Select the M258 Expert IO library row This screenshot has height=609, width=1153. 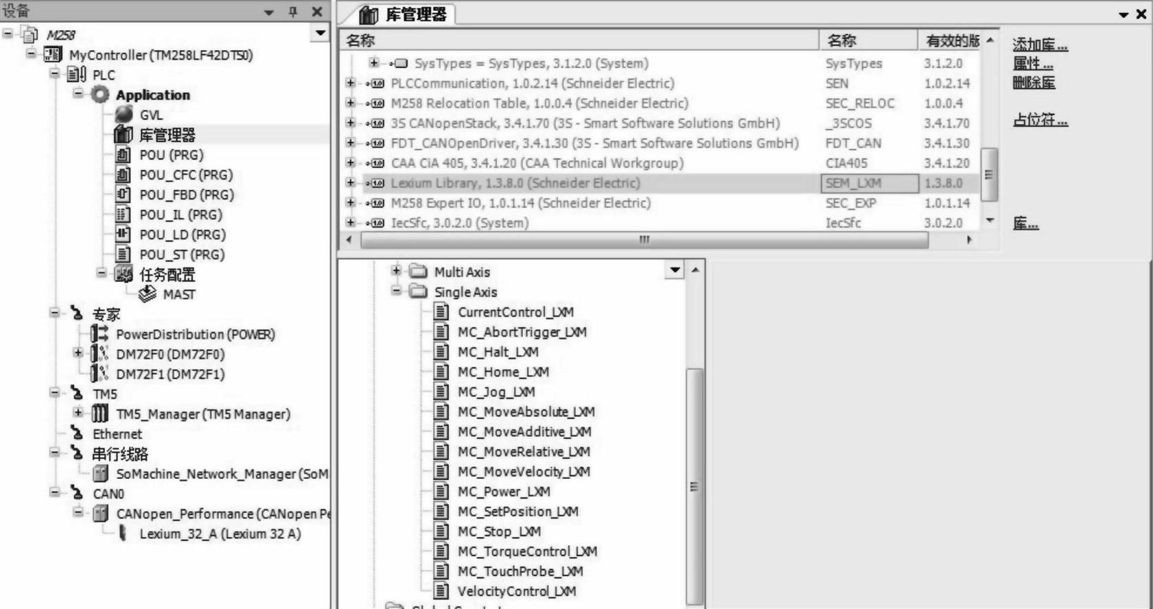[662, 202]
